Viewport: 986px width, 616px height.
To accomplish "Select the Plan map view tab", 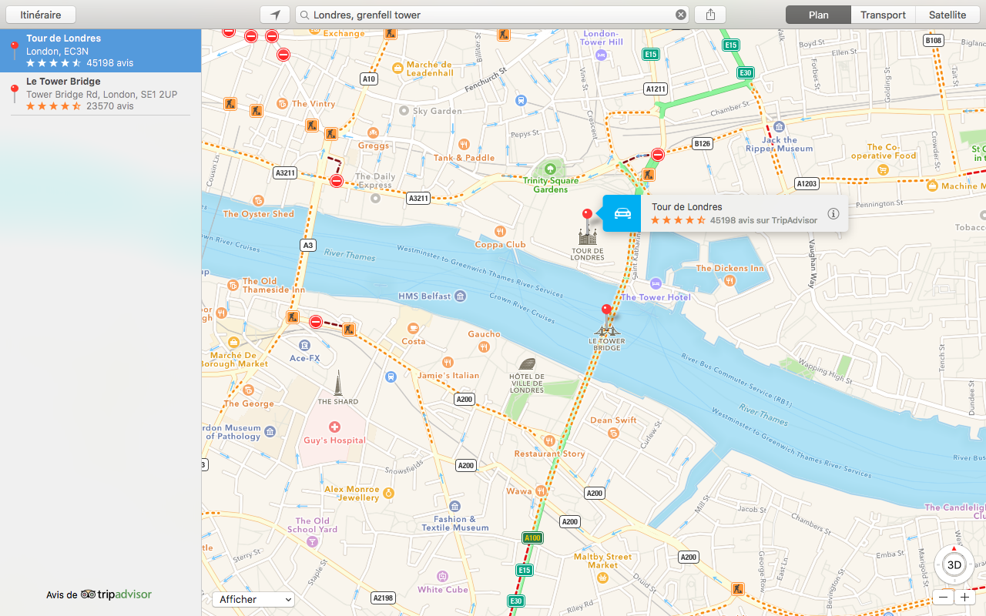I will [818, 15].
